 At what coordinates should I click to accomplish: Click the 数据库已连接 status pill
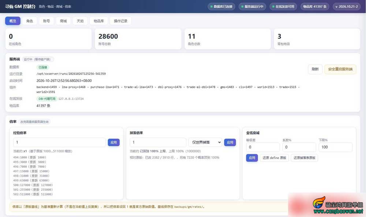point(221,7)
